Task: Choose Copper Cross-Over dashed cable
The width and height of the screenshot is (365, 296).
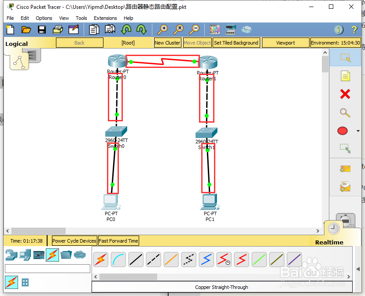Action: (153, 259)
